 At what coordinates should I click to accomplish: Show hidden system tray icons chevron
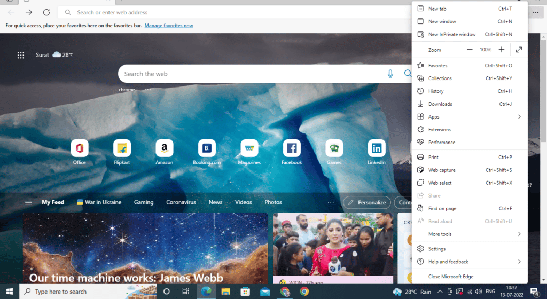440,292
